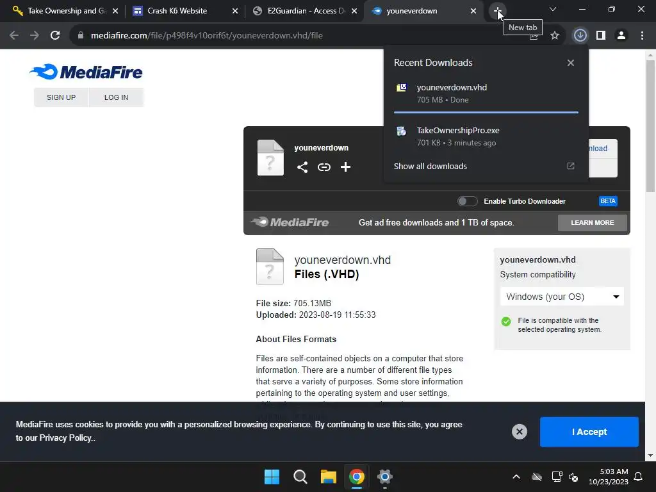Click the LOG IN button
The height and width of the screenshot is (492, 656).
tap(117, 97)
